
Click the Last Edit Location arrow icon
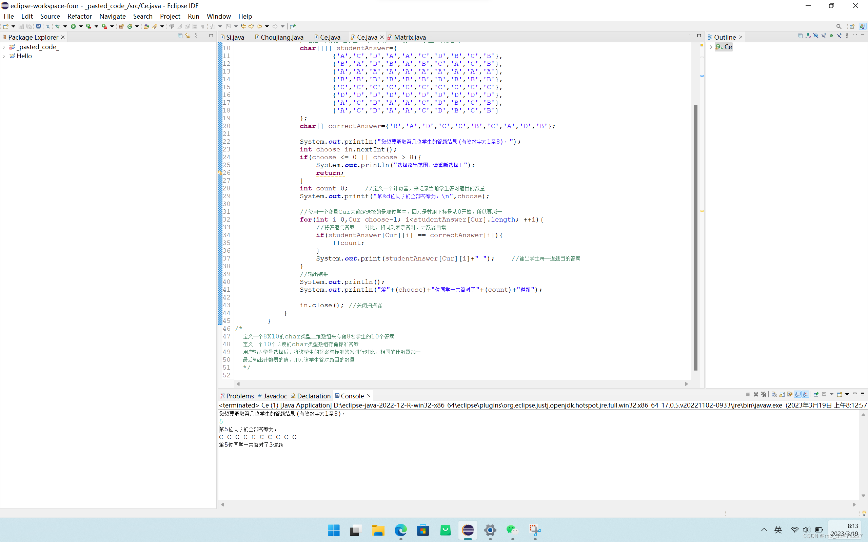243,26
